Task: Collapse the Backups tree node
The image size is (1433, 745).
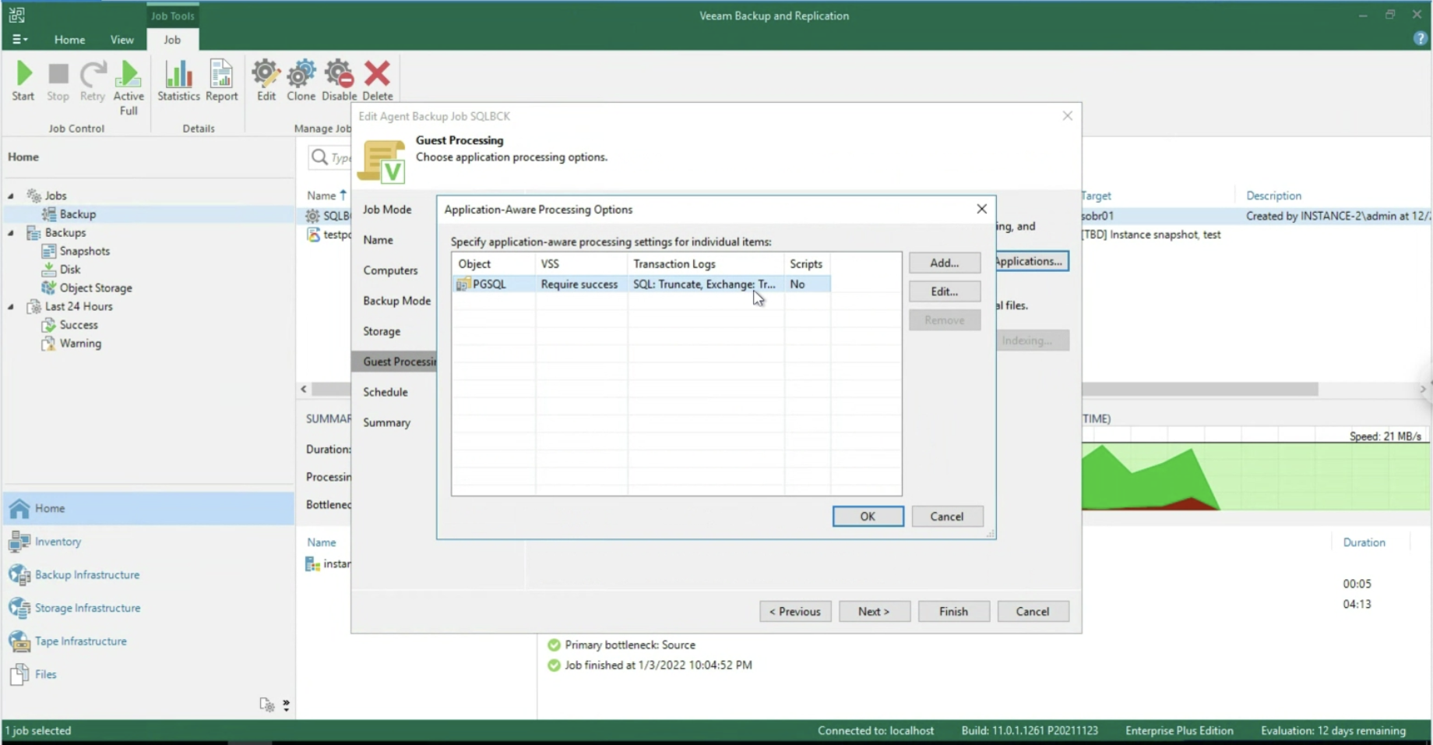Action: point(11,232)
